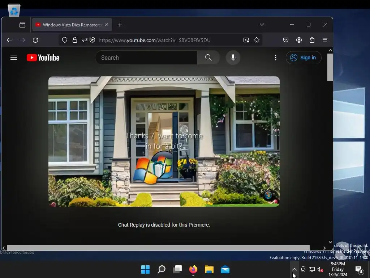Viewport: 370px width, 278px height.
Task: Open the site permissions icon
Action: click(85, 40)
